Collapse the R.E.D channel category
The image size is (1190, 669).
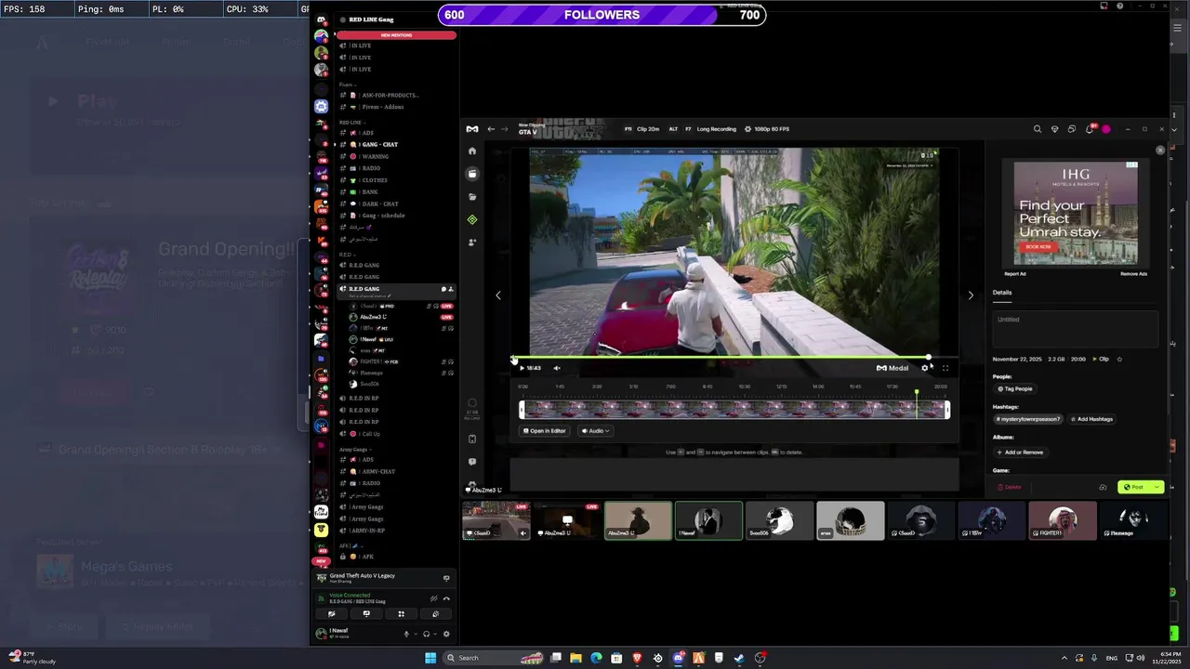pyautogui.click(x=347, y=255)
